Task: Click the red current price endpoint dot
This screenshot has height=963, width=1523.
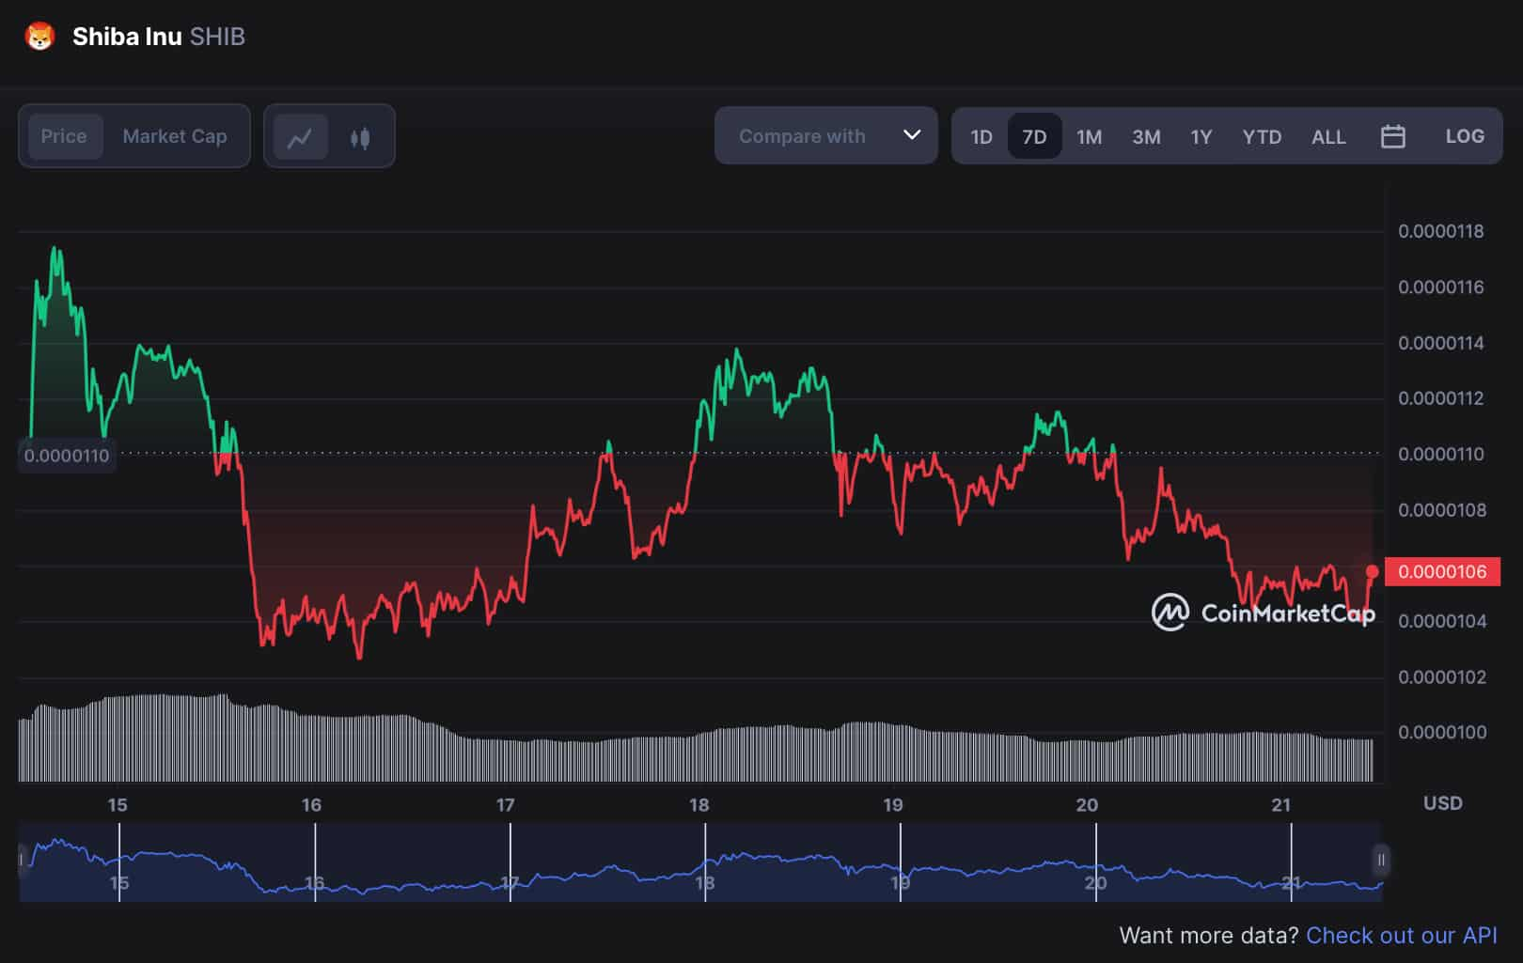Action: tap(1373, 571)
